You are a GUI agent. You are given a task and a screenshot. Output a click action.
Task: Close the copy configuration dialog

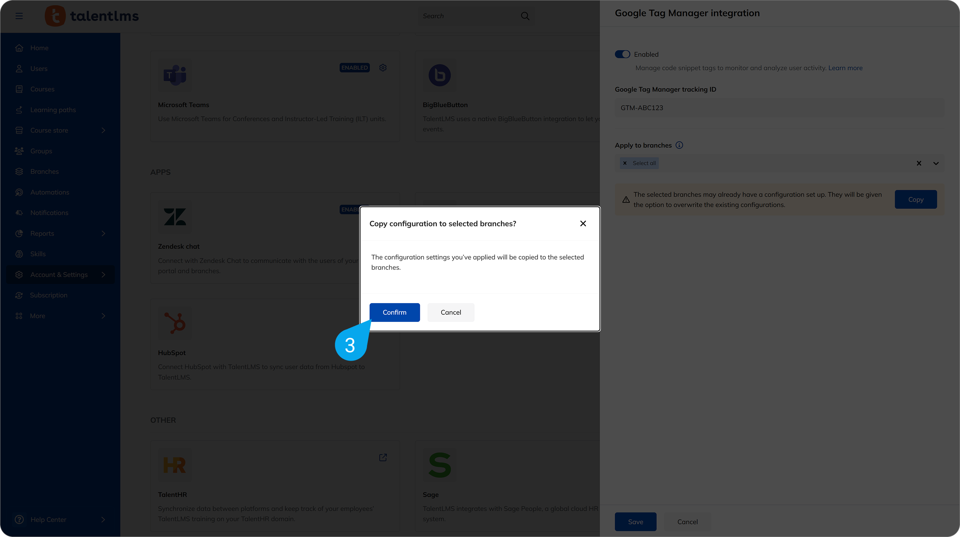(x=583, y=223)
